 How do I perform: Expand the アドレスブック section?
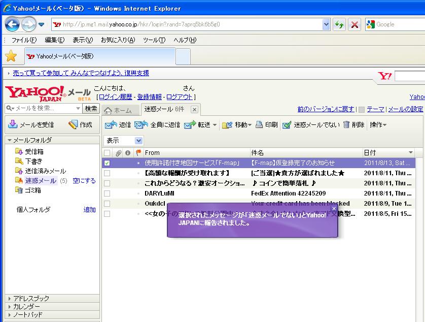click(10, 298)
